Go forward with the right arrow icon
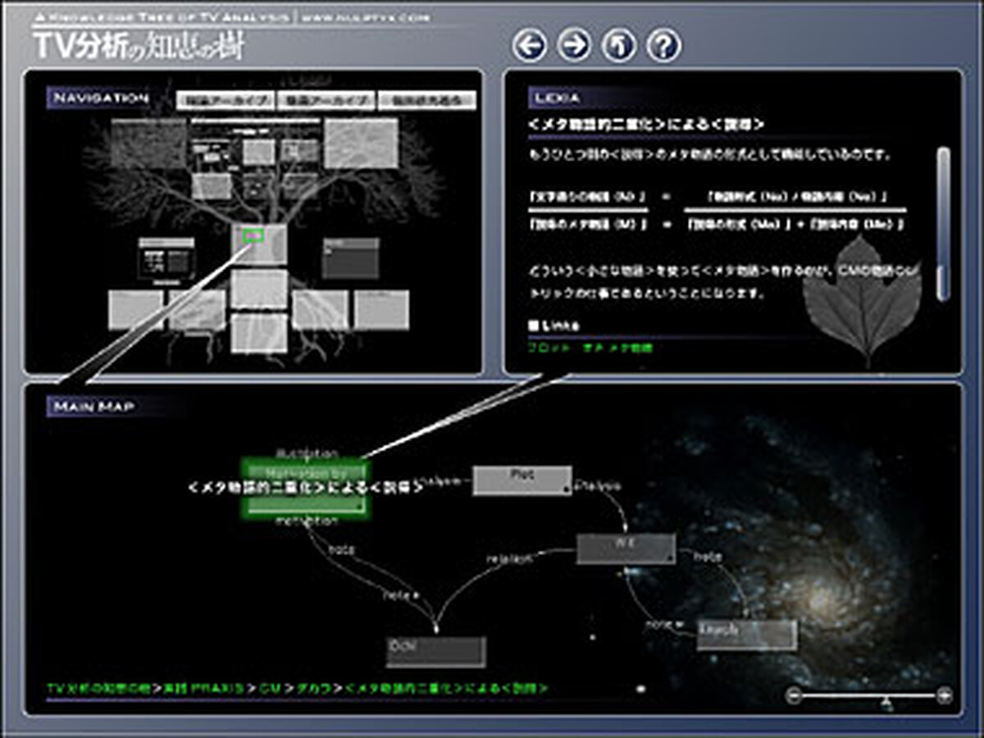 tap(574, 46)
